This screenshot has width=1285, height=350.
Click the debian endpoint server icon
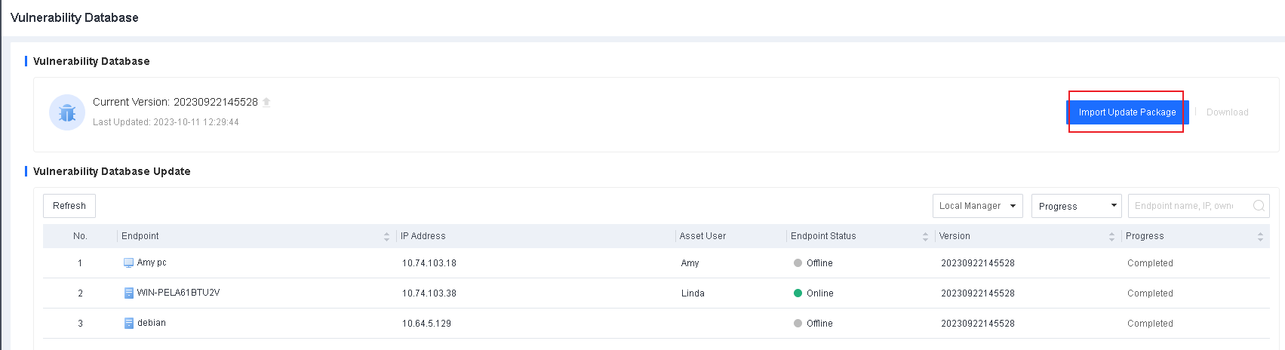[x=128, y=324]
